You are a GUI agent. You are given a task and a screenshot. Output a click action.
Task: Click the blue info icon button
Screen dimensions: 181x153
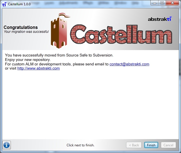[7, 145]
